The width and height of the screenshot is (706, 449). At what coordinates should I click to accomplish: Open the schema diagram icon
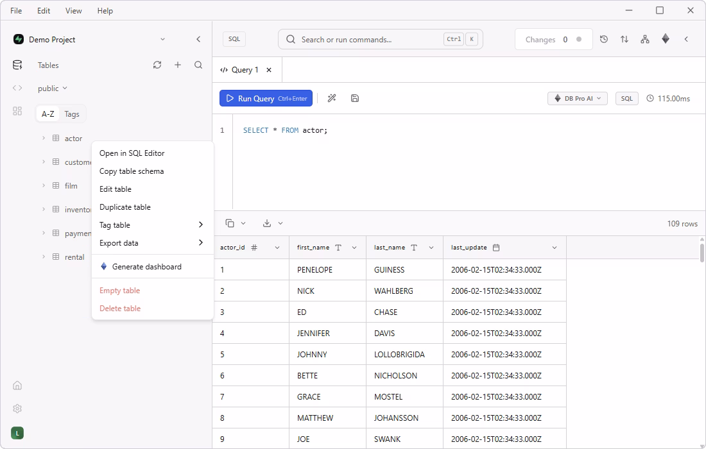[x=645, y=39]
